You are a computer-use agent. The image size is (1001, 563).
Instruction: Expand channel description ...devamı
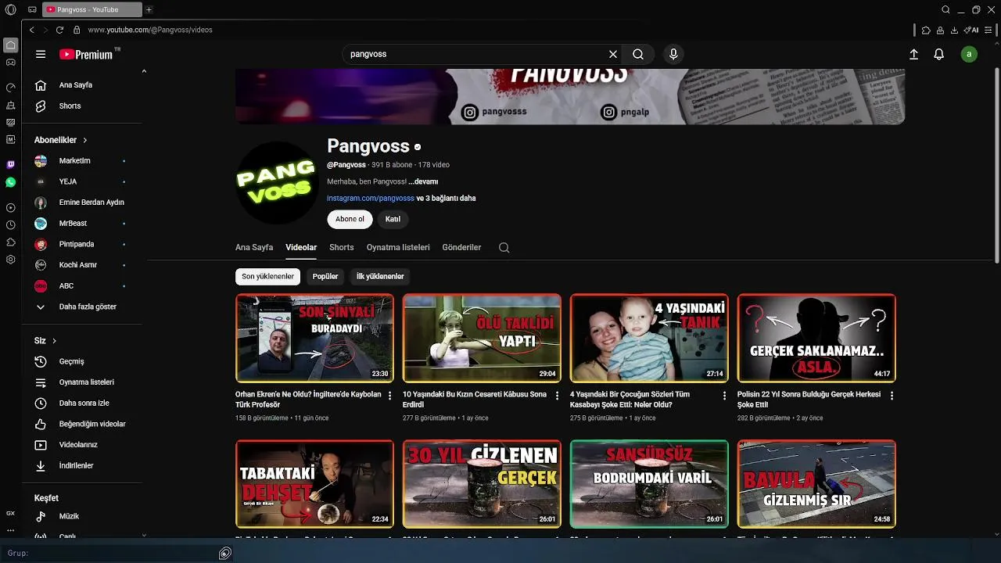423,181
